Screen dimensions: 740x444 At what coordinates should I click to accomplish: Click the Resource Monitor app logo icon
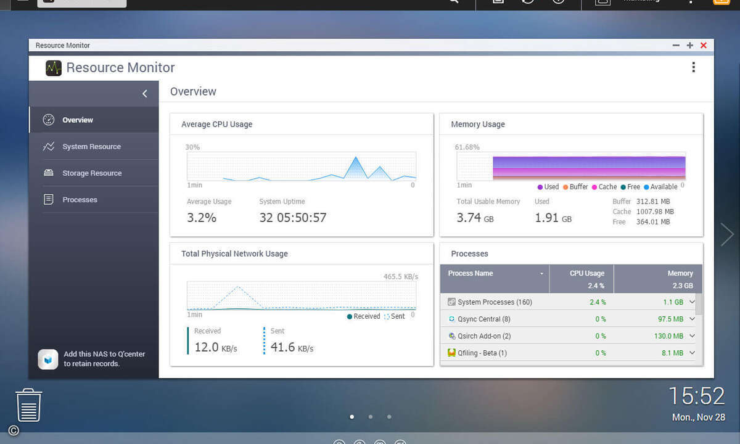click(x=54, y=68)
